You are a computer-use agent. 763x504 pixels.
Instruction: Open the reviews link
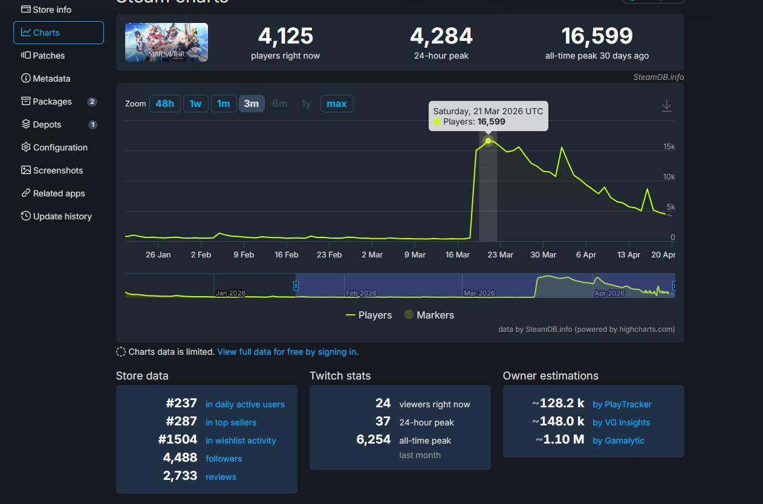221,477
